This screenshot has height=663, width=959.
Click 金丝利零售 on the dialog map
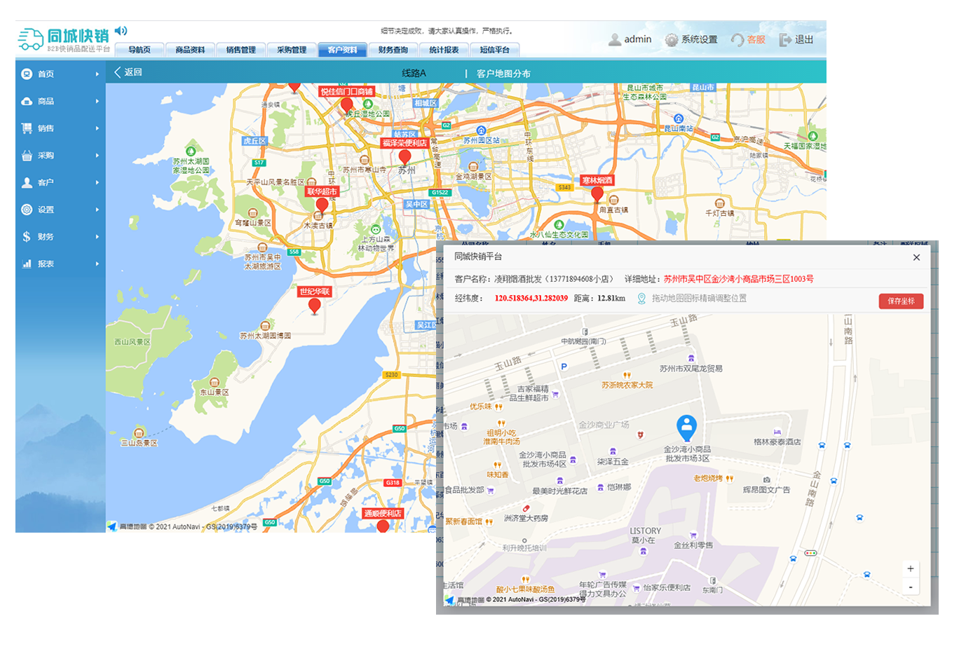click(x=693, y=545)
